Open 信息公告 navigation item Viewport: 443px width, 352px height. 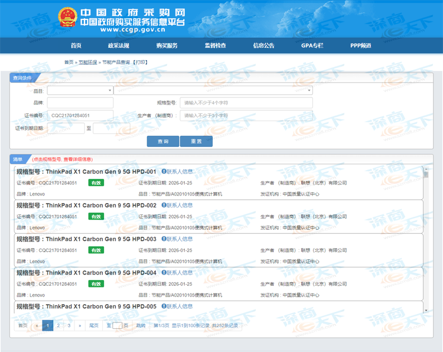tap(263, 45)
